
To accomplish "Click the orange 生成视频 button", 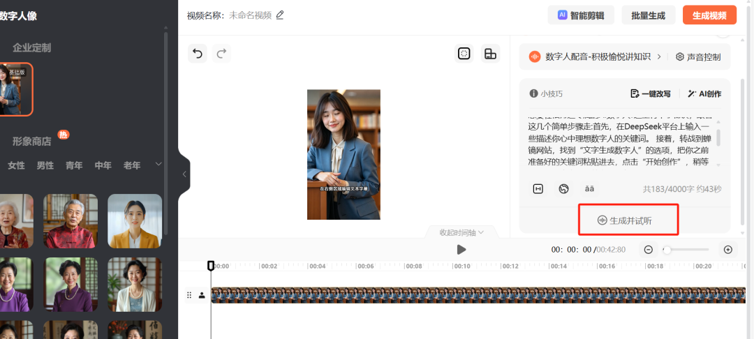I will click(709, 15).
